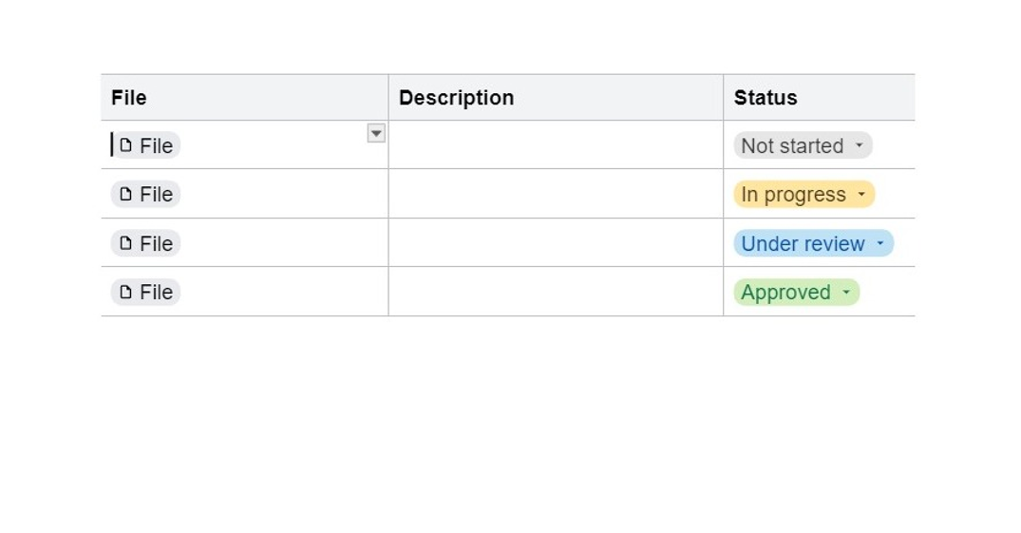Click the file icon in the first row
1021x533 pixels.
click(125, 145)
